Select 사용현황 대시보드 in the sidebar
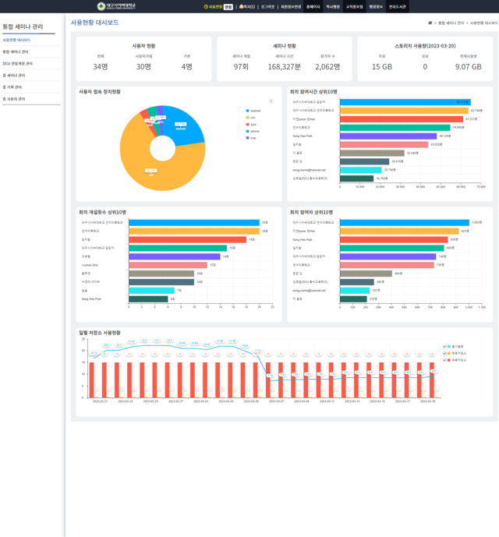499x537 pixels. [x=17, y=40]
